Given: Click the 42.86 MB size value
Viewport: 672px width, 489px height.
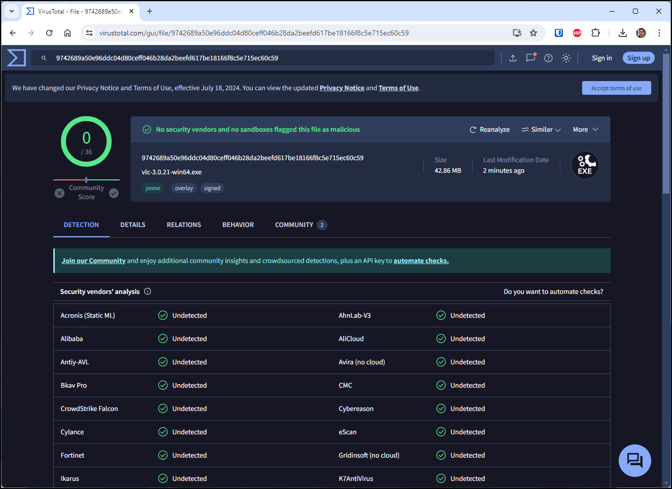Looking at the screenshot, I should tap(448, 171).
